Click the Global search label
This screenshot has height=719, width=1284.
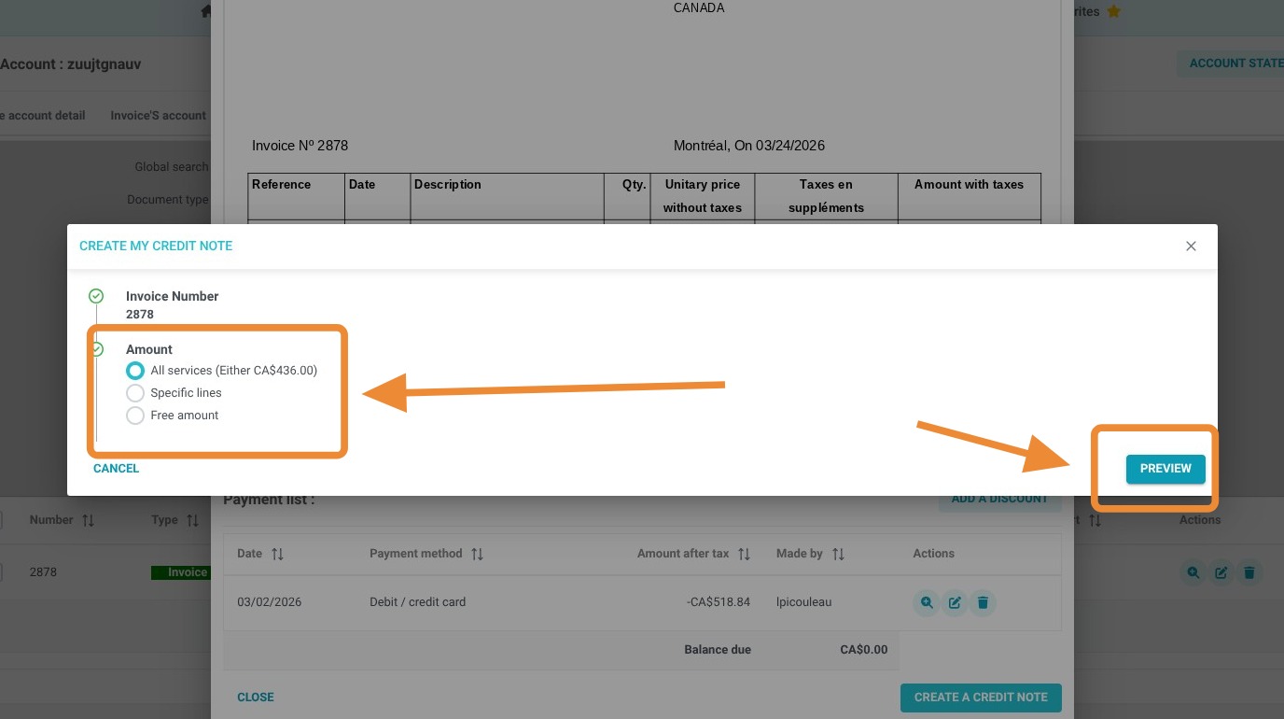(172, 167)
